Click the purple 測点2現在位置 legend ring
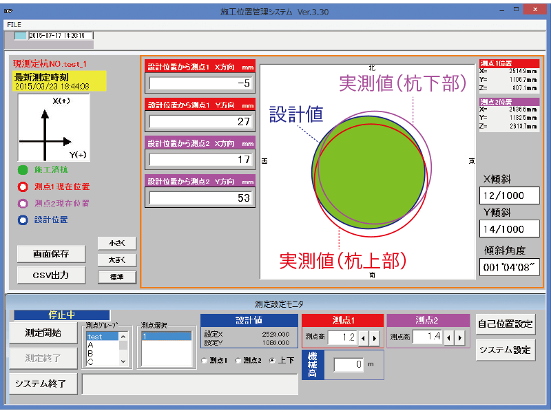The image size is (551, 413). (x=23, y=203)
